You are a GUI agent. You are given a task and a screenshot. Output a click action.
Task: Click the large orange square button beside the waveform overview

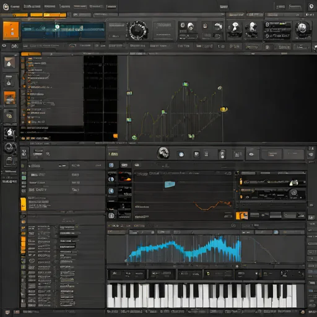coord(11,30)
